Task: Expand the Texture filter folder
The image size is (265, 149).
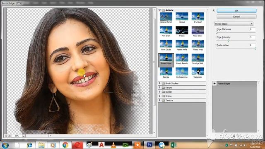Action: coord(159,100)
